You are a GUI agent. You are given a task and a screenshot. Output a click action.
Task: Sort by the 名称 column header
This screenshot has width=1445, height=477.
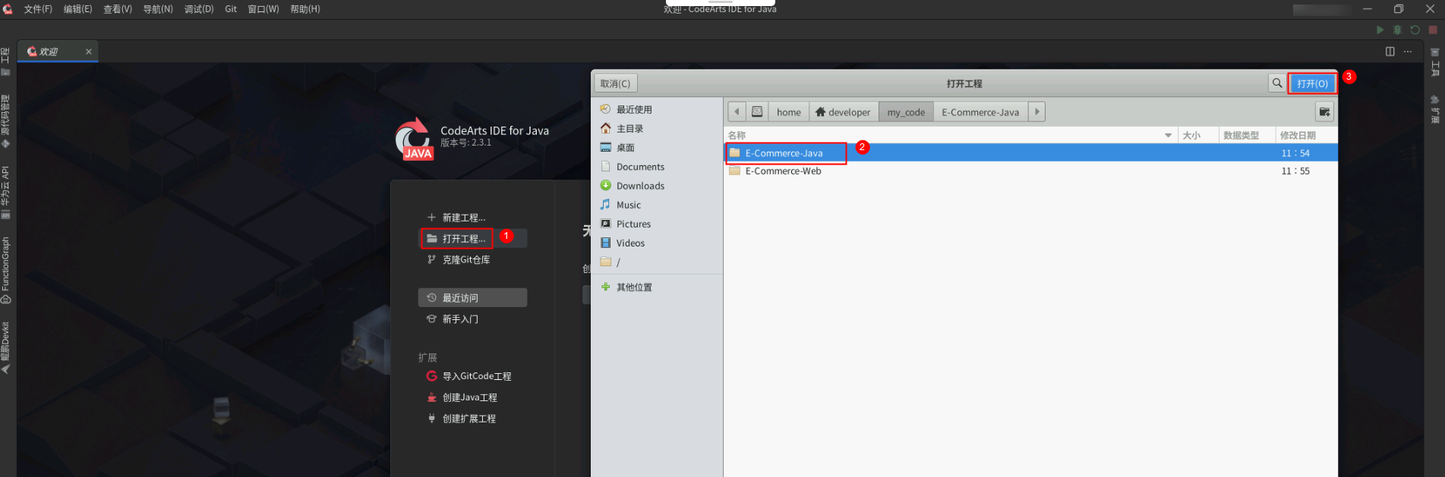pyautogui.click(x=950, y=136)
